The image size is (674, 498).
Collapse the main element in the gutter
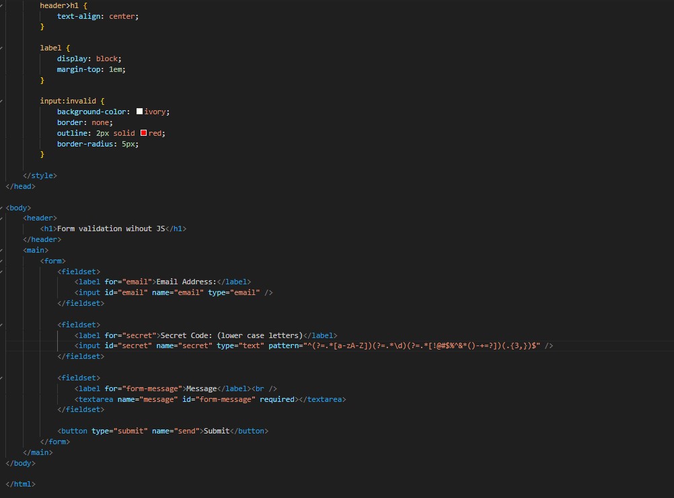[3, 250]
